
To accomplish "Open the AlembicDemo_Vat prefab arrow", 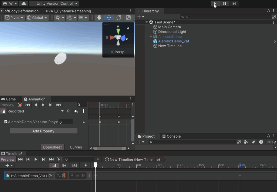I will pyautogui.click(x=275, y=41).
